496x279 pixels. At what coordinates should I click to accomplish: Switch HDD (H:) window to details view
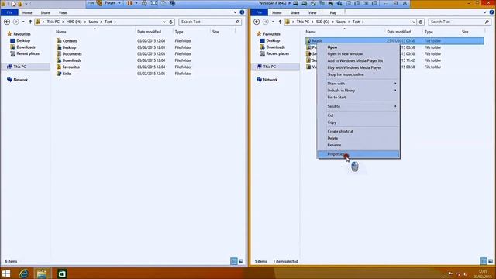click(x=234, y=261)
